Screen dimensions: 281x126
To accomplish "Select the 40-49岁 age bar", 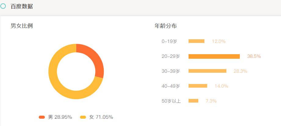I will pos(198,86).
